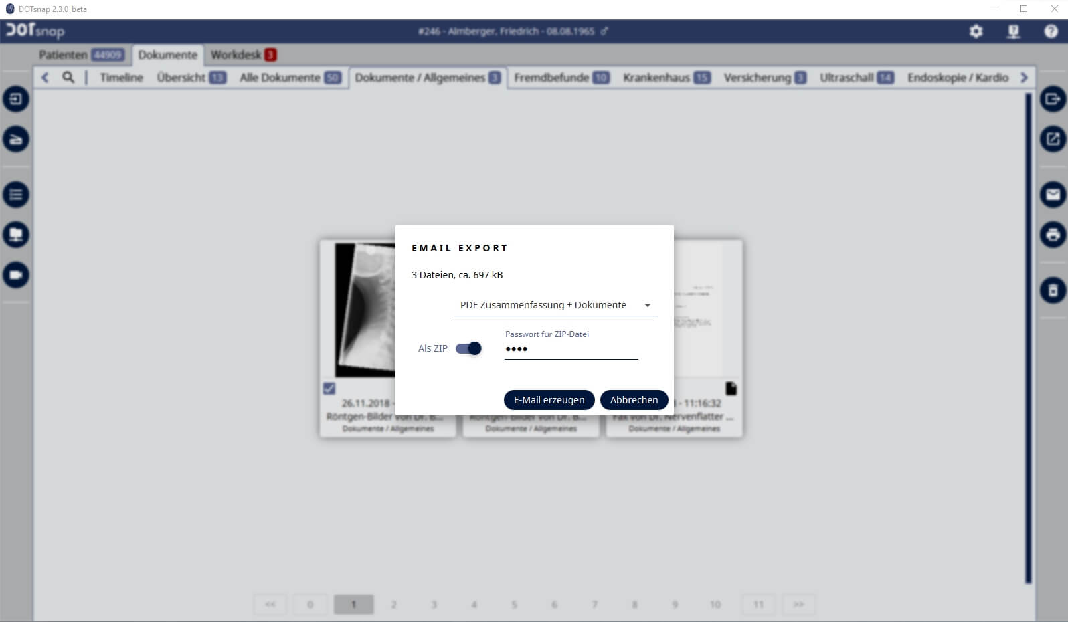Click the Passwort für ZIP-Datei field
1068x622 pixels.
click(x=571, y=349)
